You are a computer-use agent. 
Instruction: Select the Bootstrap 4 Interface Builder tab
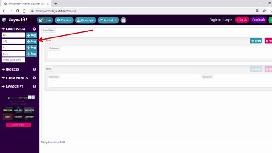[x=26, y=3]
